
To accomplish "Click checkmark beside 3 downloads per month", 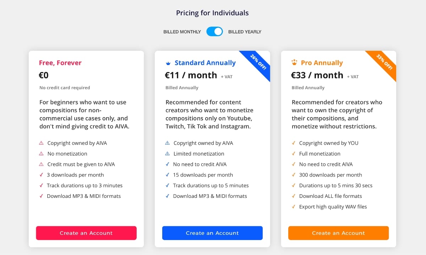I will point(41,175).
